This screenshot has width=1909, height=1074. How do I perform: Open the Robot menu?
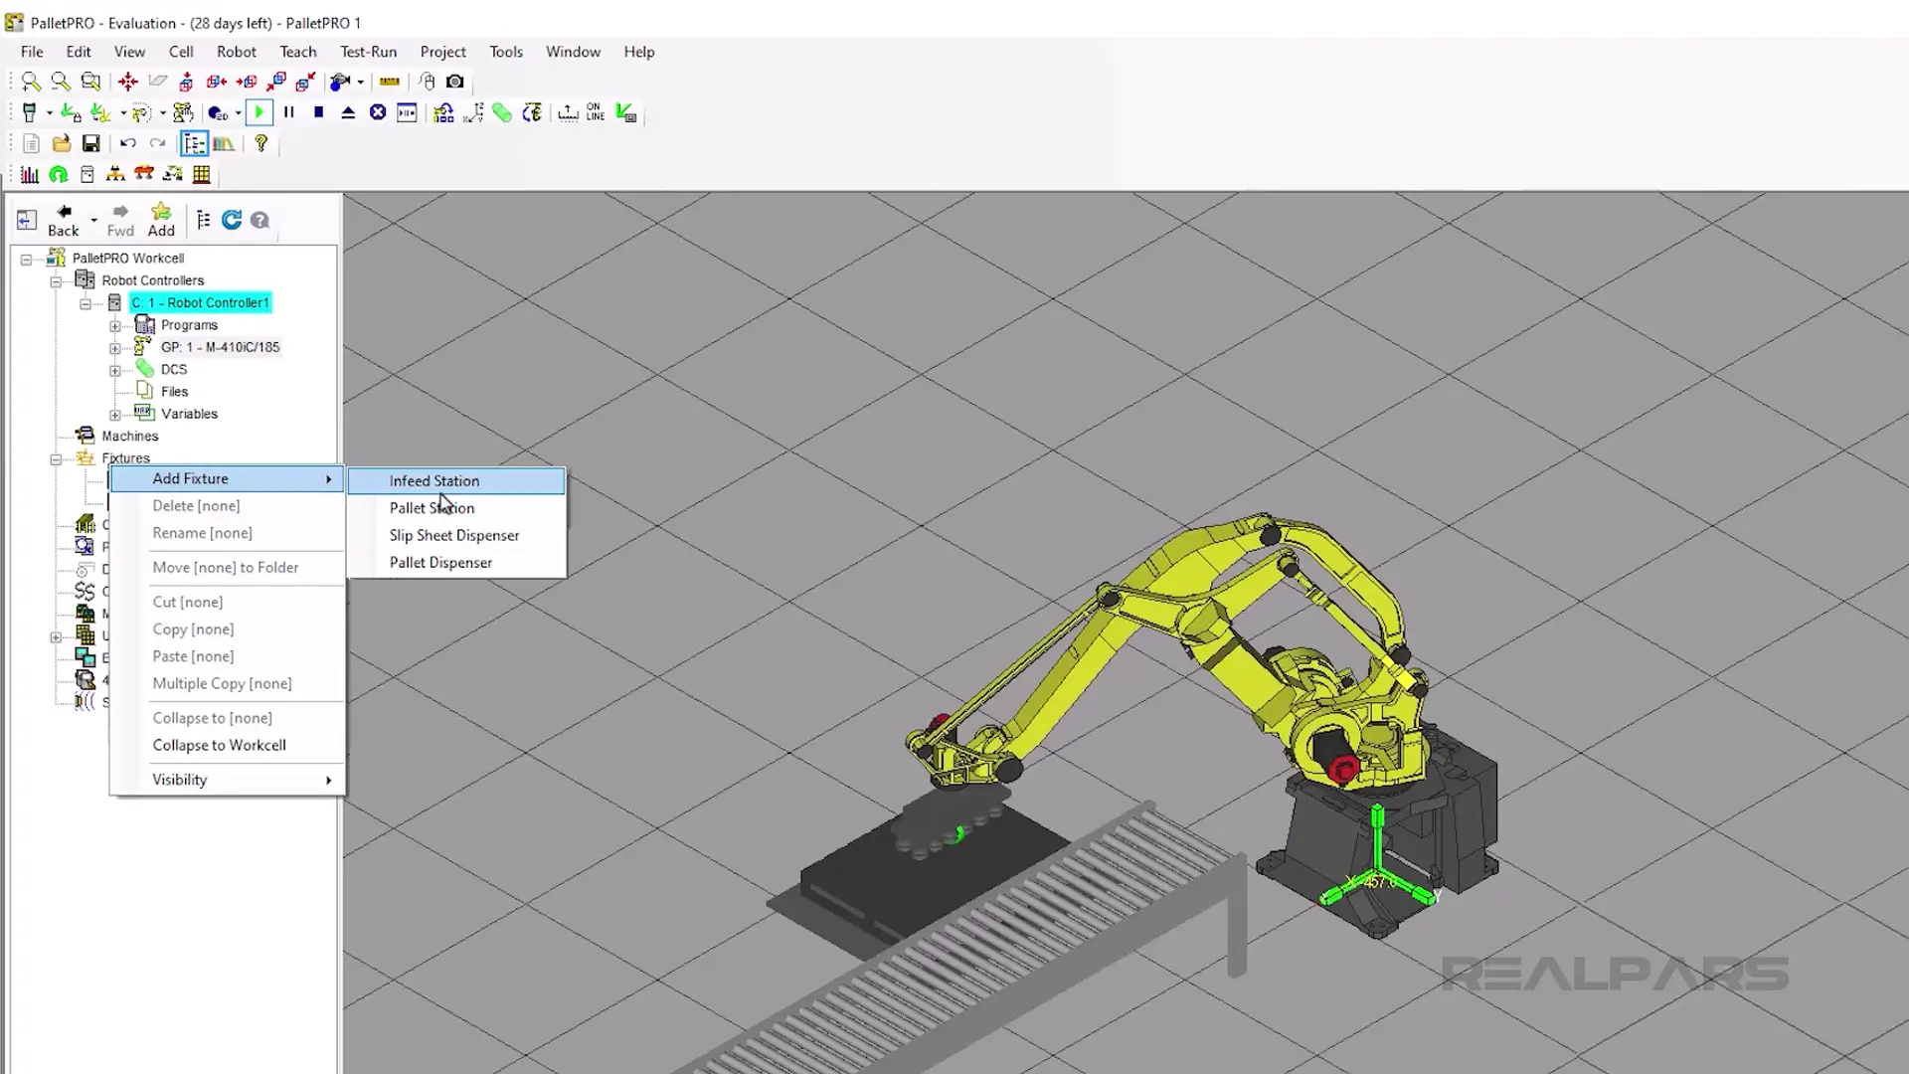pyautogui.click(x=237, y=52)
